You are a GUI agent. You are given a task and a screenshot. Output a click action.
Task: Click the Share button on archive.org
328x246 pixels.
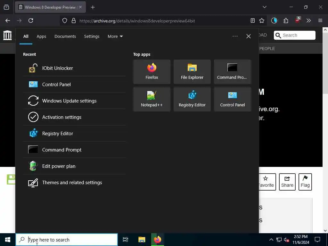tap(287, 182)
